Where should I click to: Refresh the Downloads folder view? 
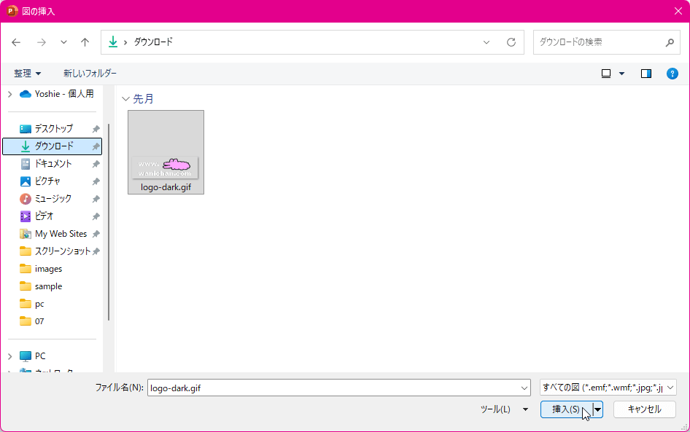(x=511, y=42)
